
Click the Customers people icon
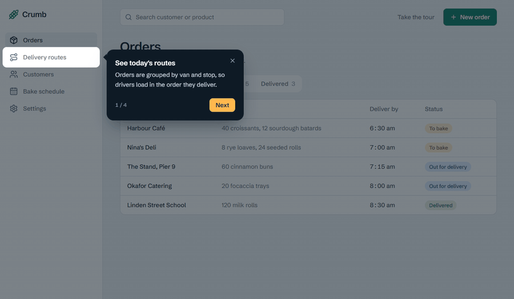14,74
